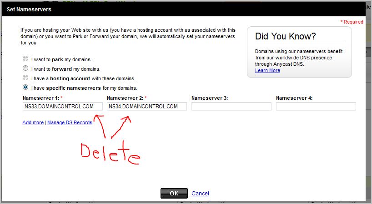Open the Add more link
The width and height of the screenshot is (372, 204).
click(x=33, y=122)
